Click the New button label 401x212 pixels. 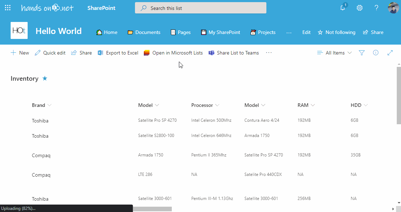pyautogui.click(x=24, y=53)
